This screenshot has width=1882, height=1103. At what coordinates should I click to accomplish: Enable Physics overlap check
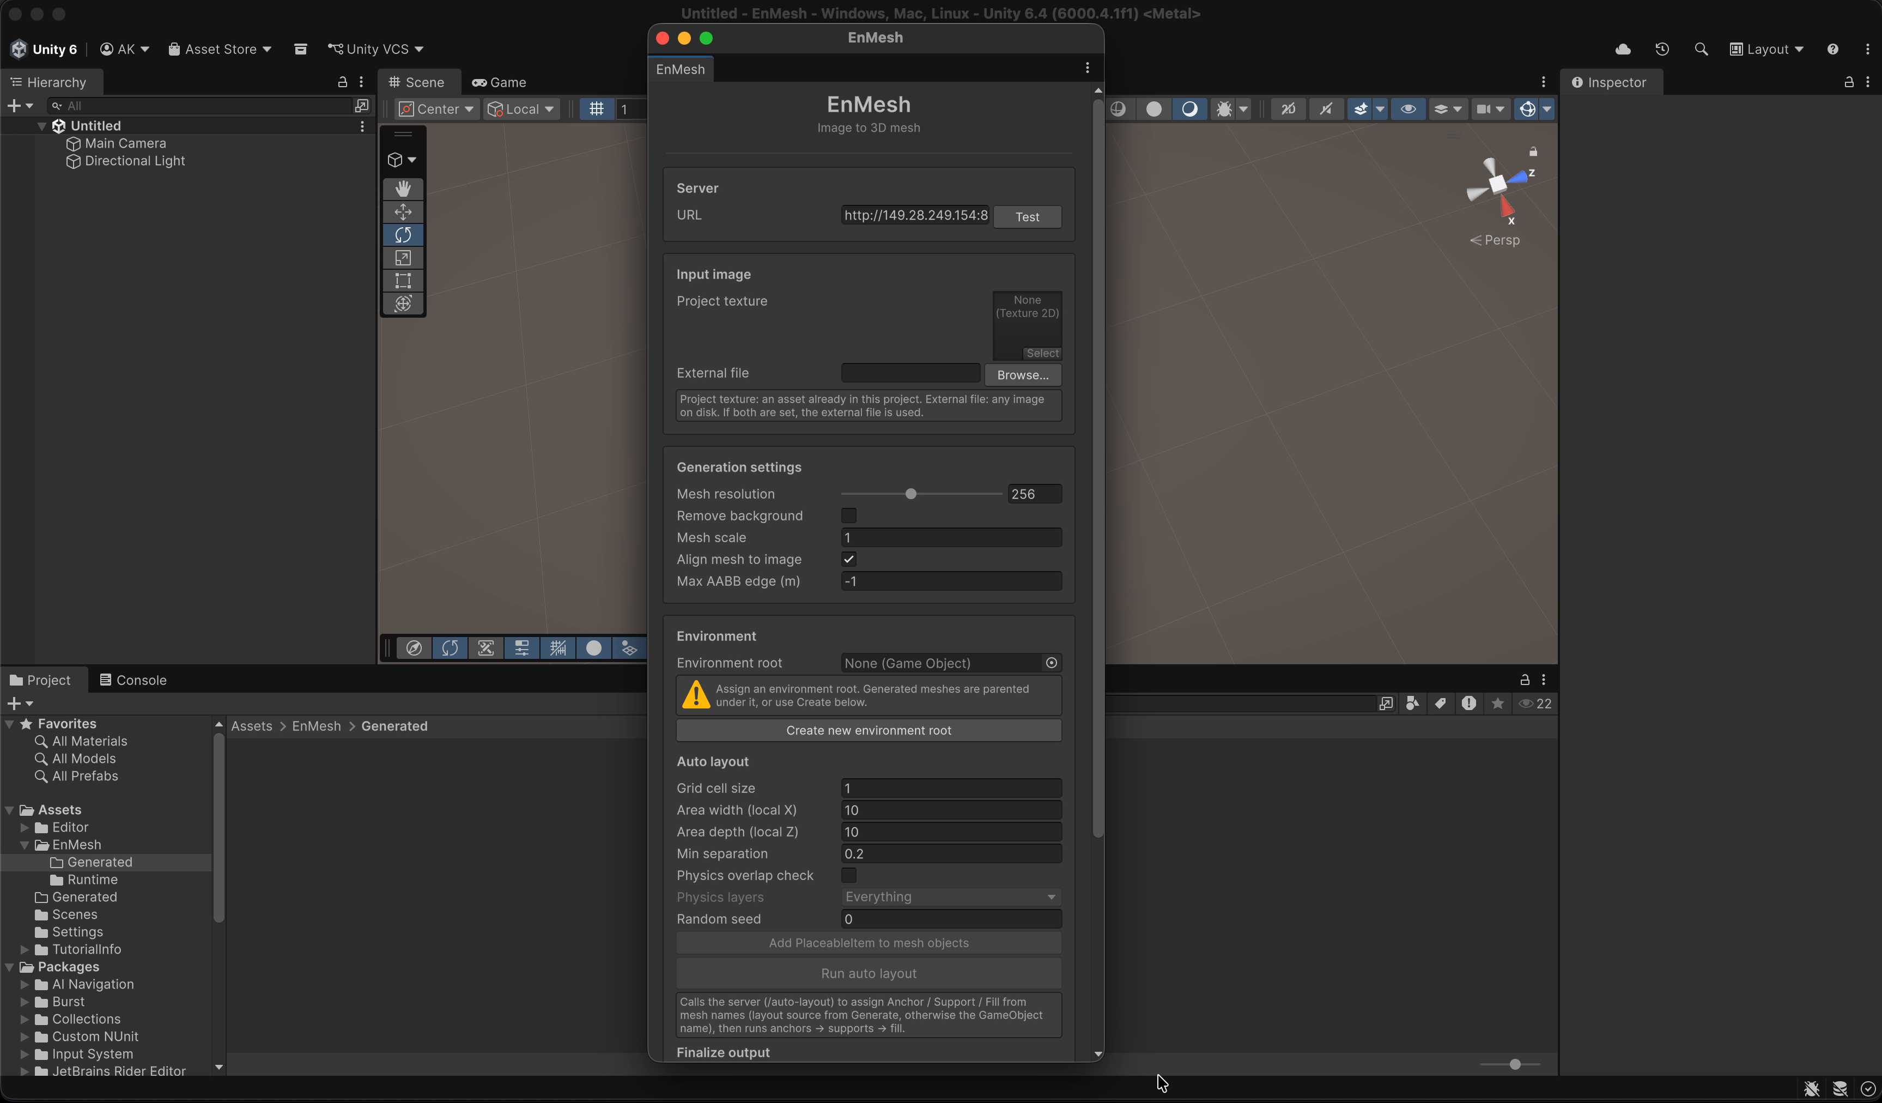point(848,875)
